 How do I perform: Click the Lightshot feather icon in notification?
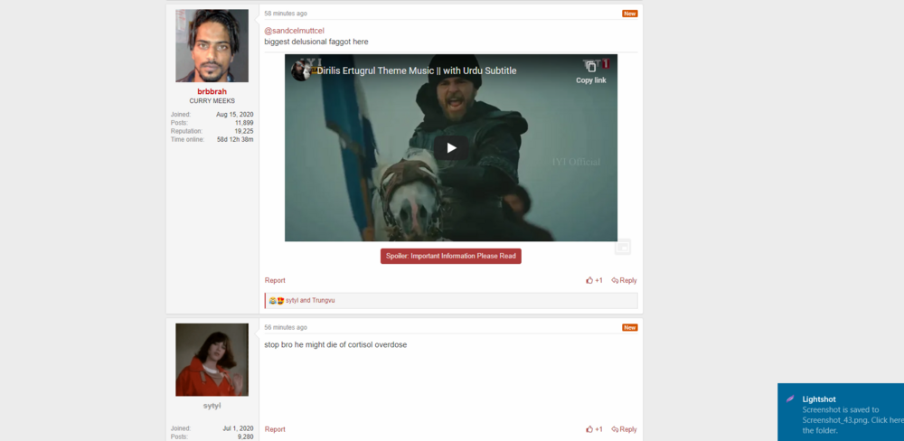(790, 399)
